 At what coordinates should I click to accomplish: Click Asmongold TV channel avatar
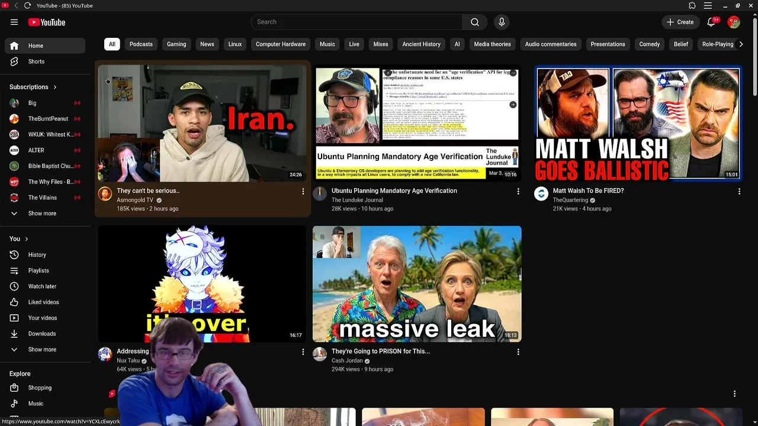tap(105, 193)
